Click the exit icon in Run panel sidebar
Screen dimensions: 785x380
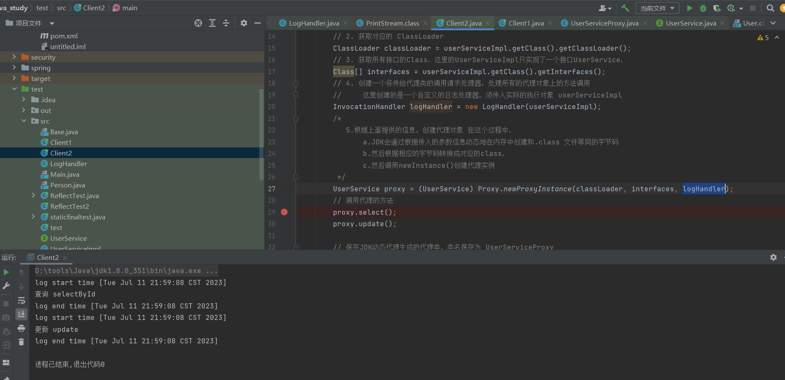[6, 345]
